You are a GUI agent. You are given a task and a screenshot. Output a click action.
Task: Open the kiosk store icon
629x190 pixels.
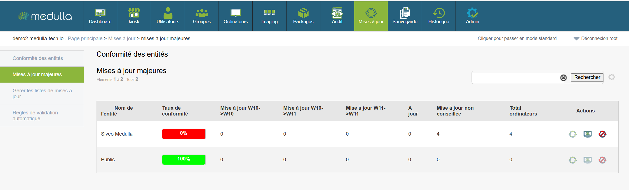pyautogui.click(x=134, y=13)
